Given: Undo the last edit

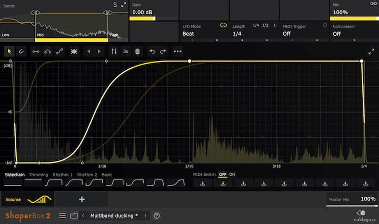Looking at the screenshot, I should [x=152, y=52].
